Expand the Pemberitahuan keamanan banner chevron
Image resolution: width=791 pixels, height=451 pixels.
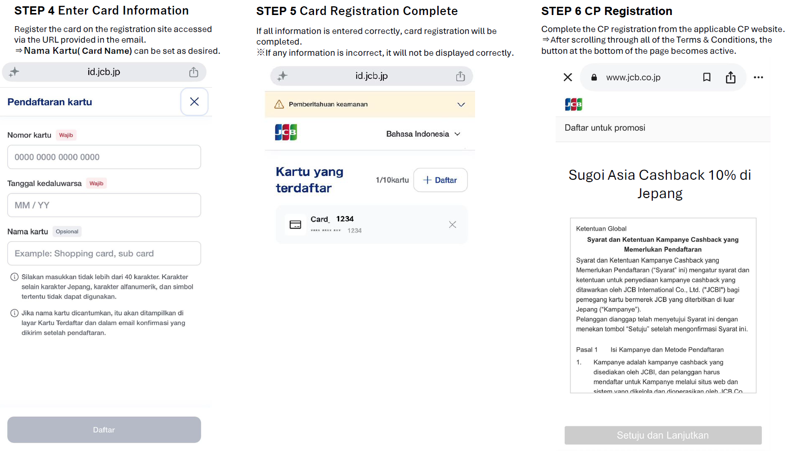(x=461, y=104)
